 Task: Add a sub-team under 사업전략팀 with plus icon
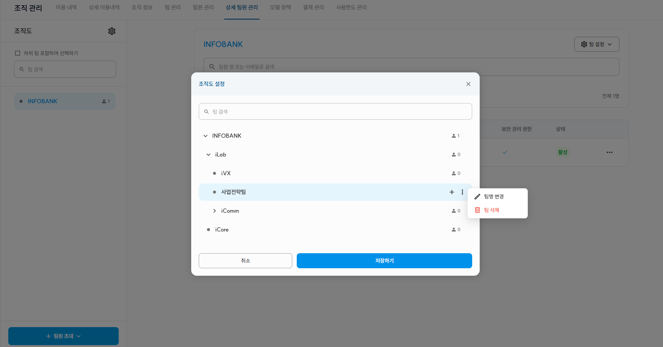click(452, 192)
